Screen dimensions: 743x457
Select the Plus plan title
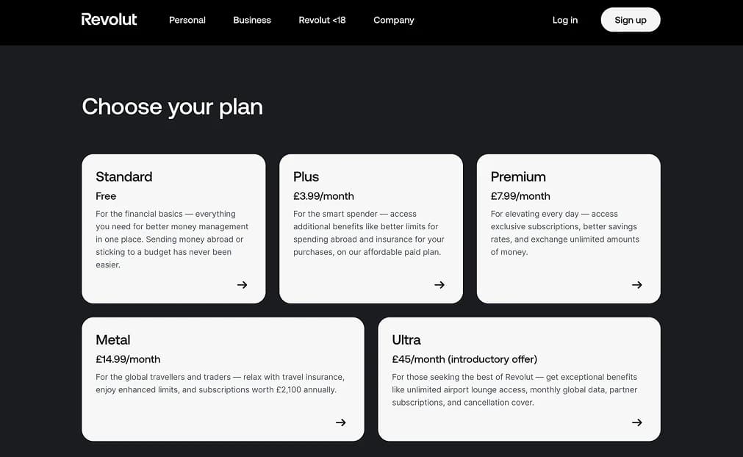[x=306, y=177]
